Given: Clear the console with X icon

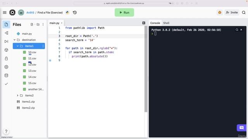Looking at the screenshot, I should pos(241,30).
